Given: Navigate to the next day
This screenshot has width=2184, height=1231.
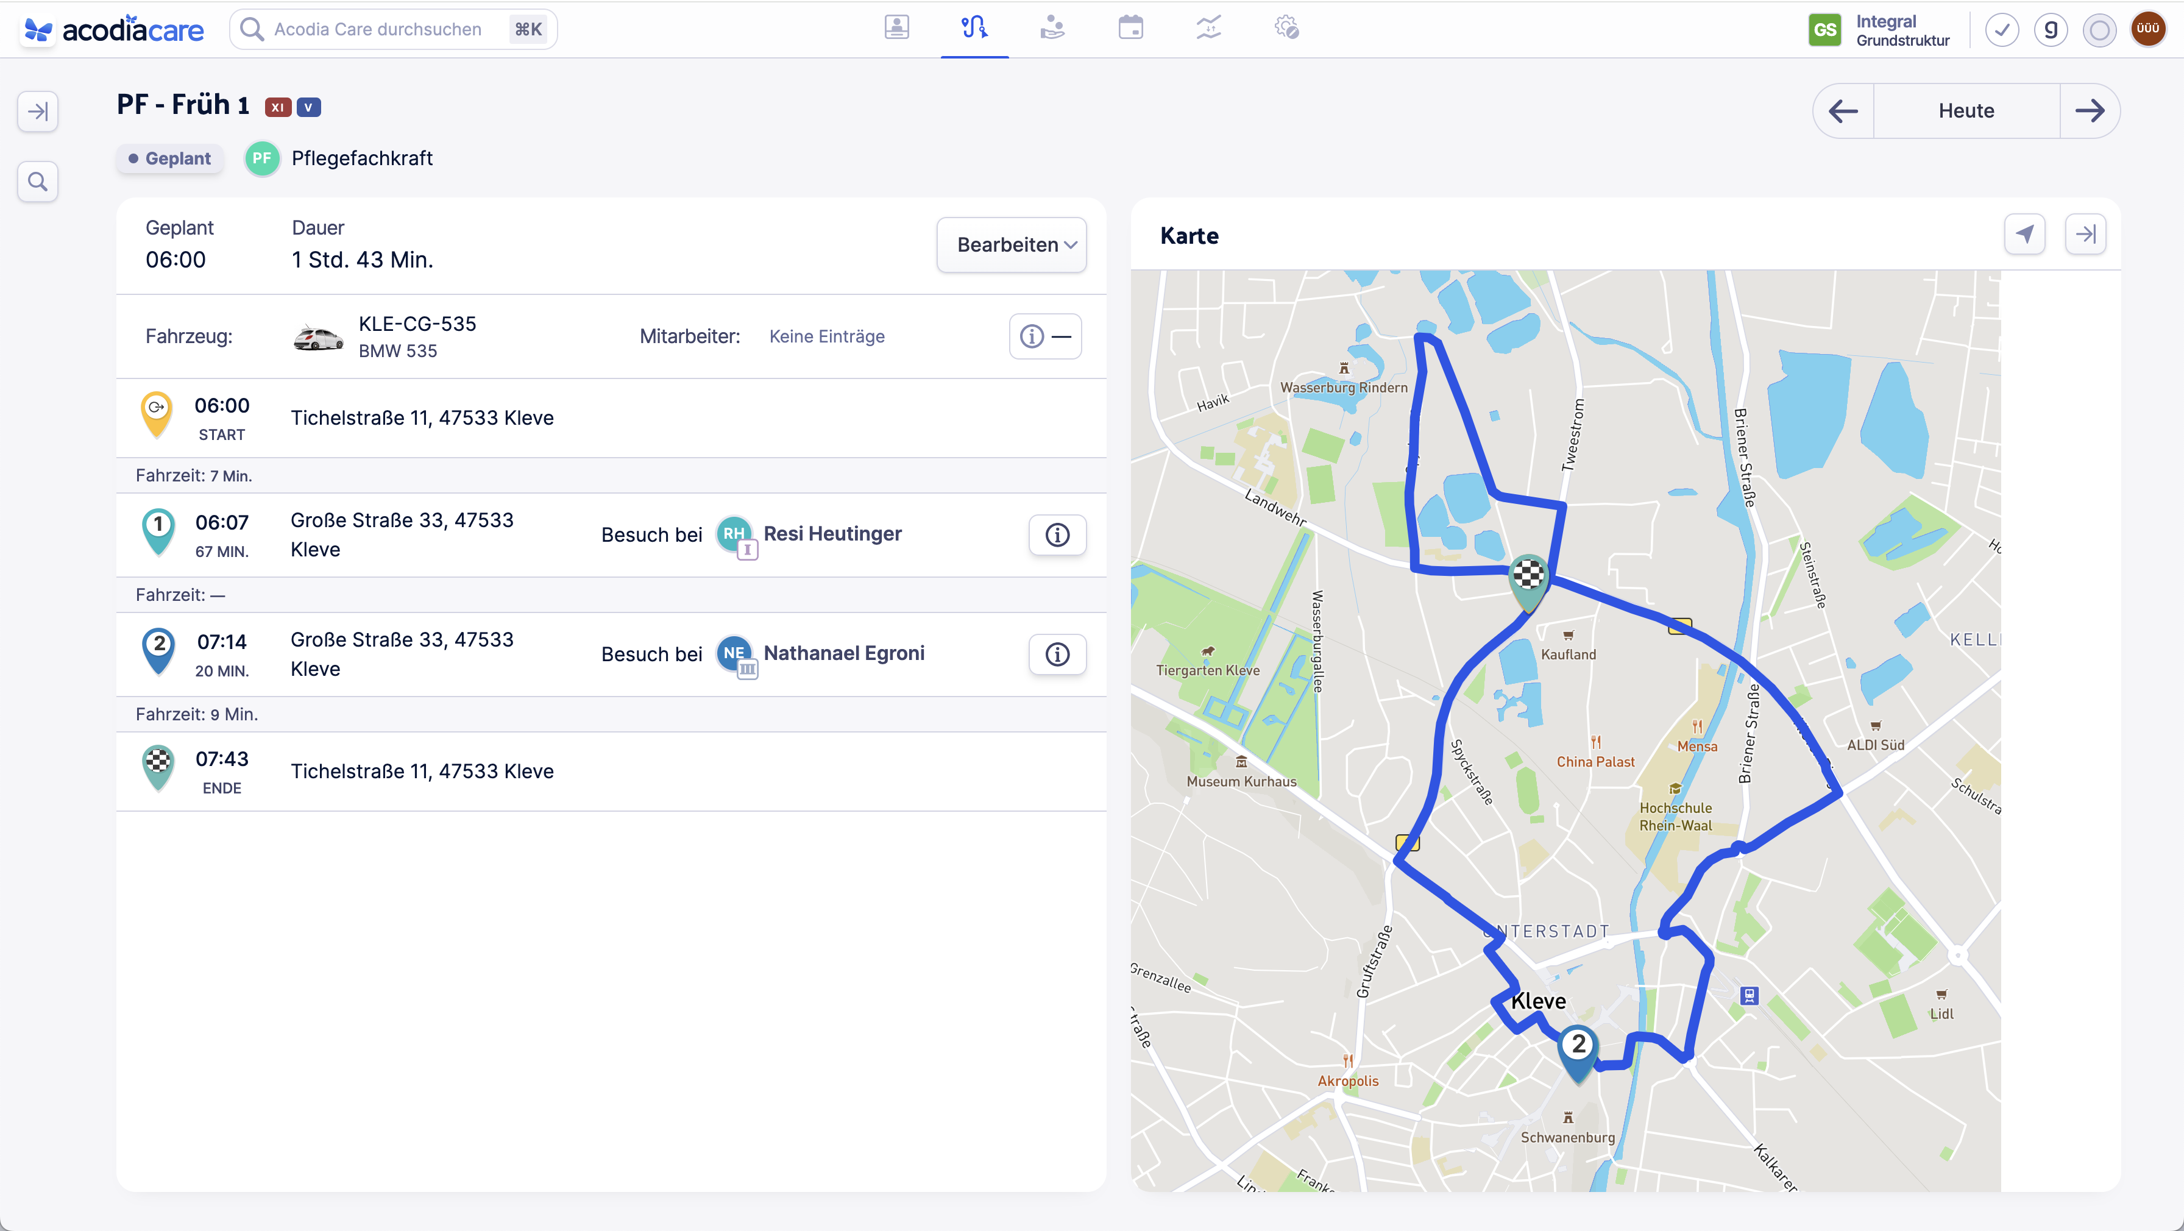Looking at the screenshot, I should 2090,110.
